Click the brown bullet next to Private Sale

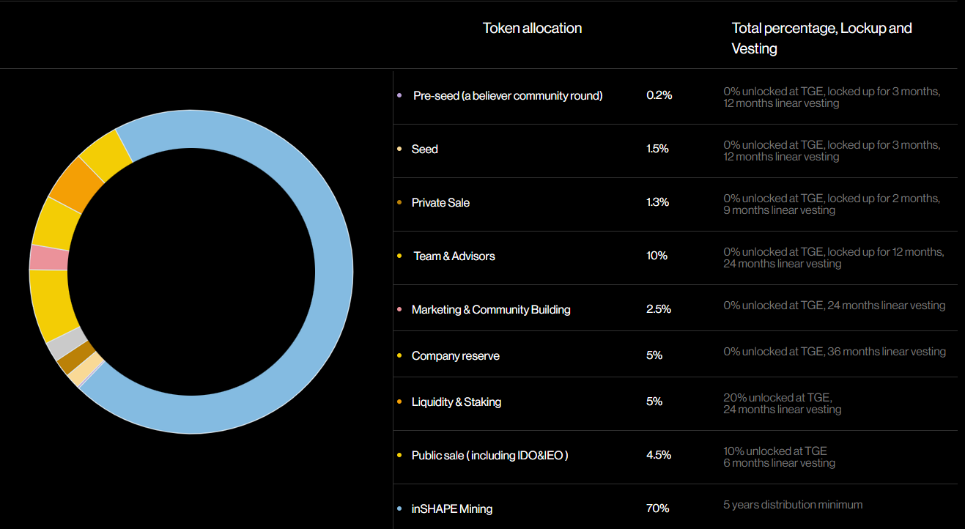coord(399,202)
